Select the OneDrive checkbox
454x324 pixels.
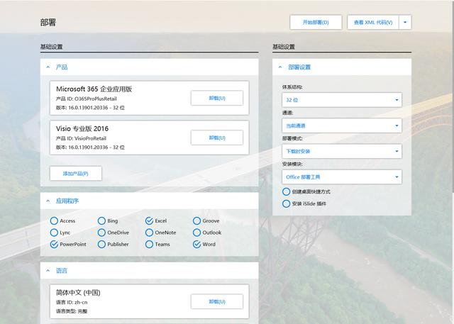click(101, 233)
